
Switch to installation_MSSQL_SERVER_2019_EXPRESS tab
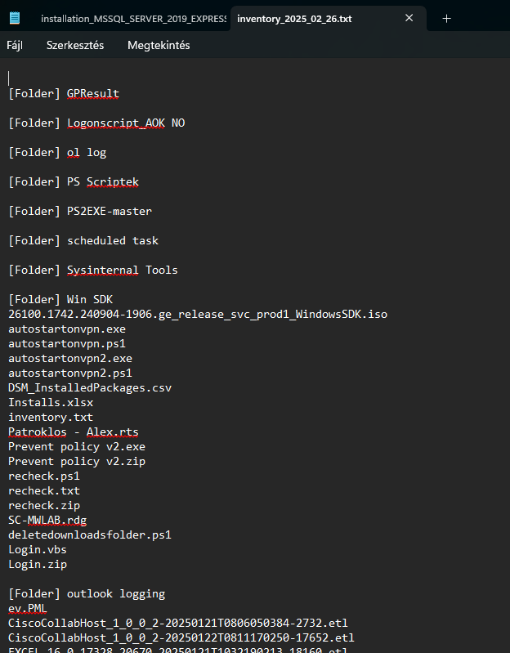click(133, 19)
